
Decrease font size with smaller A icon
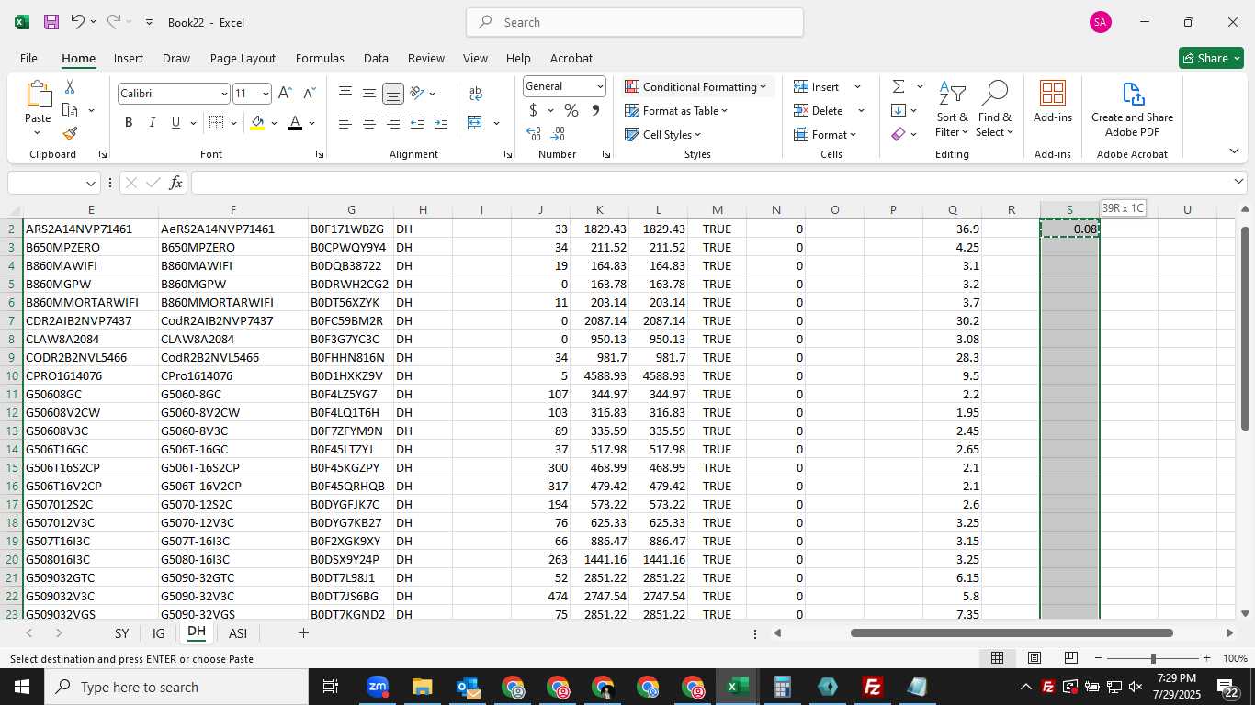coord(309,94)
